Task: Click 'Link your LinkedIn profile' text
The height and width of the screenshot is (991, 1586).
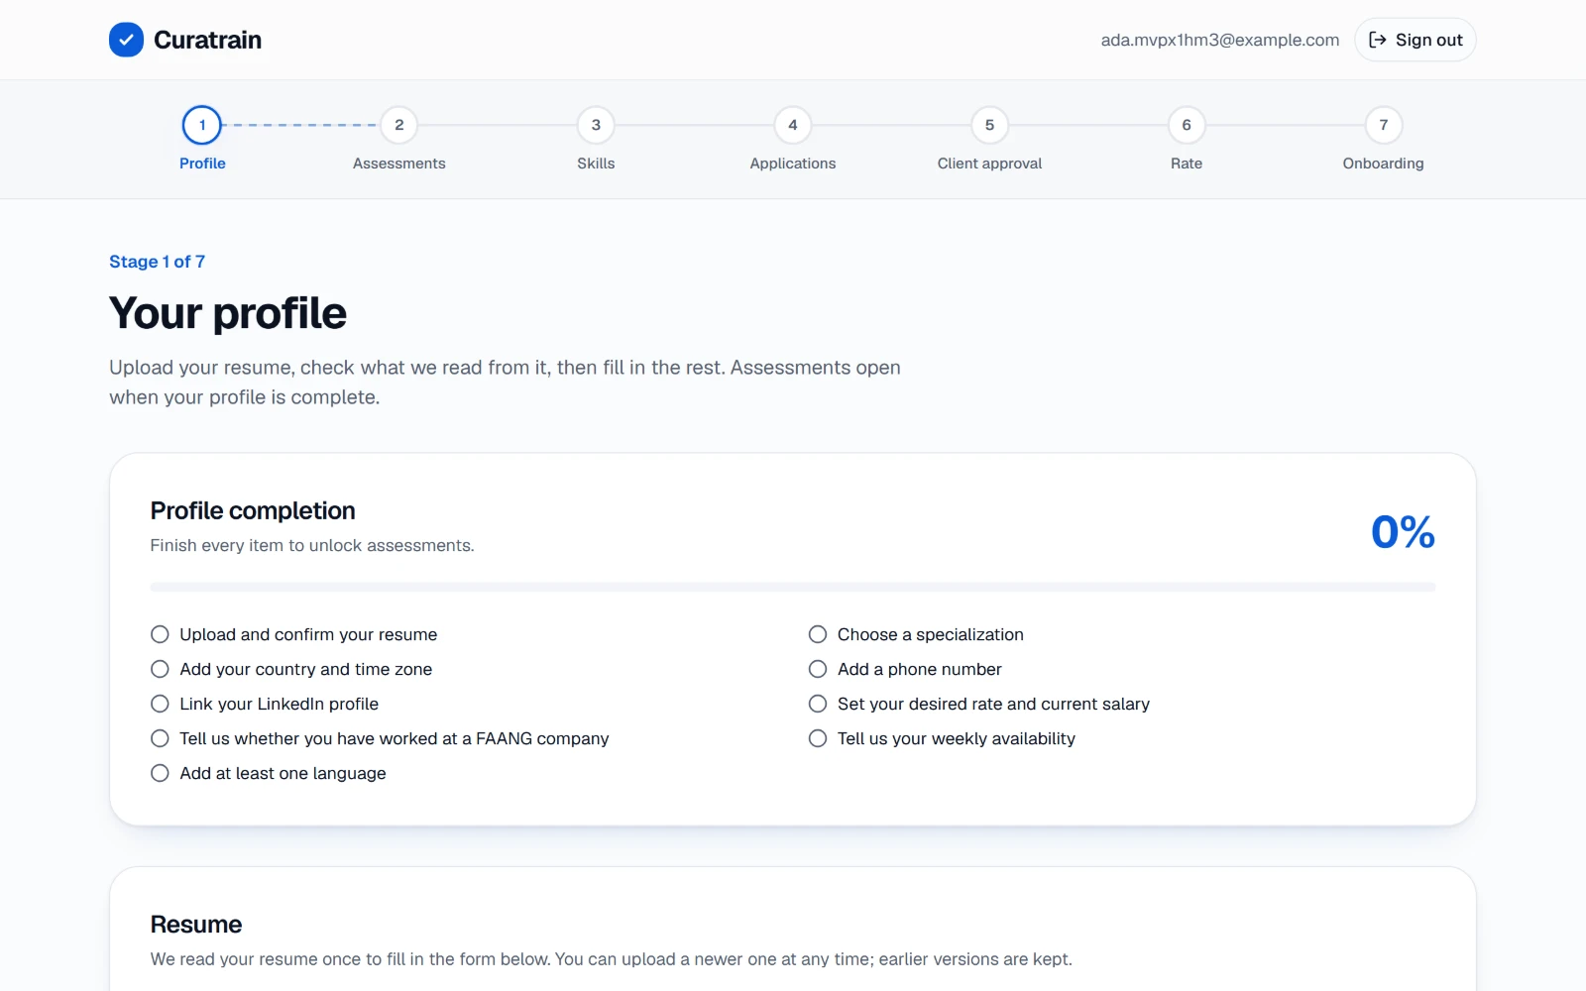Action: coord(280,704)
